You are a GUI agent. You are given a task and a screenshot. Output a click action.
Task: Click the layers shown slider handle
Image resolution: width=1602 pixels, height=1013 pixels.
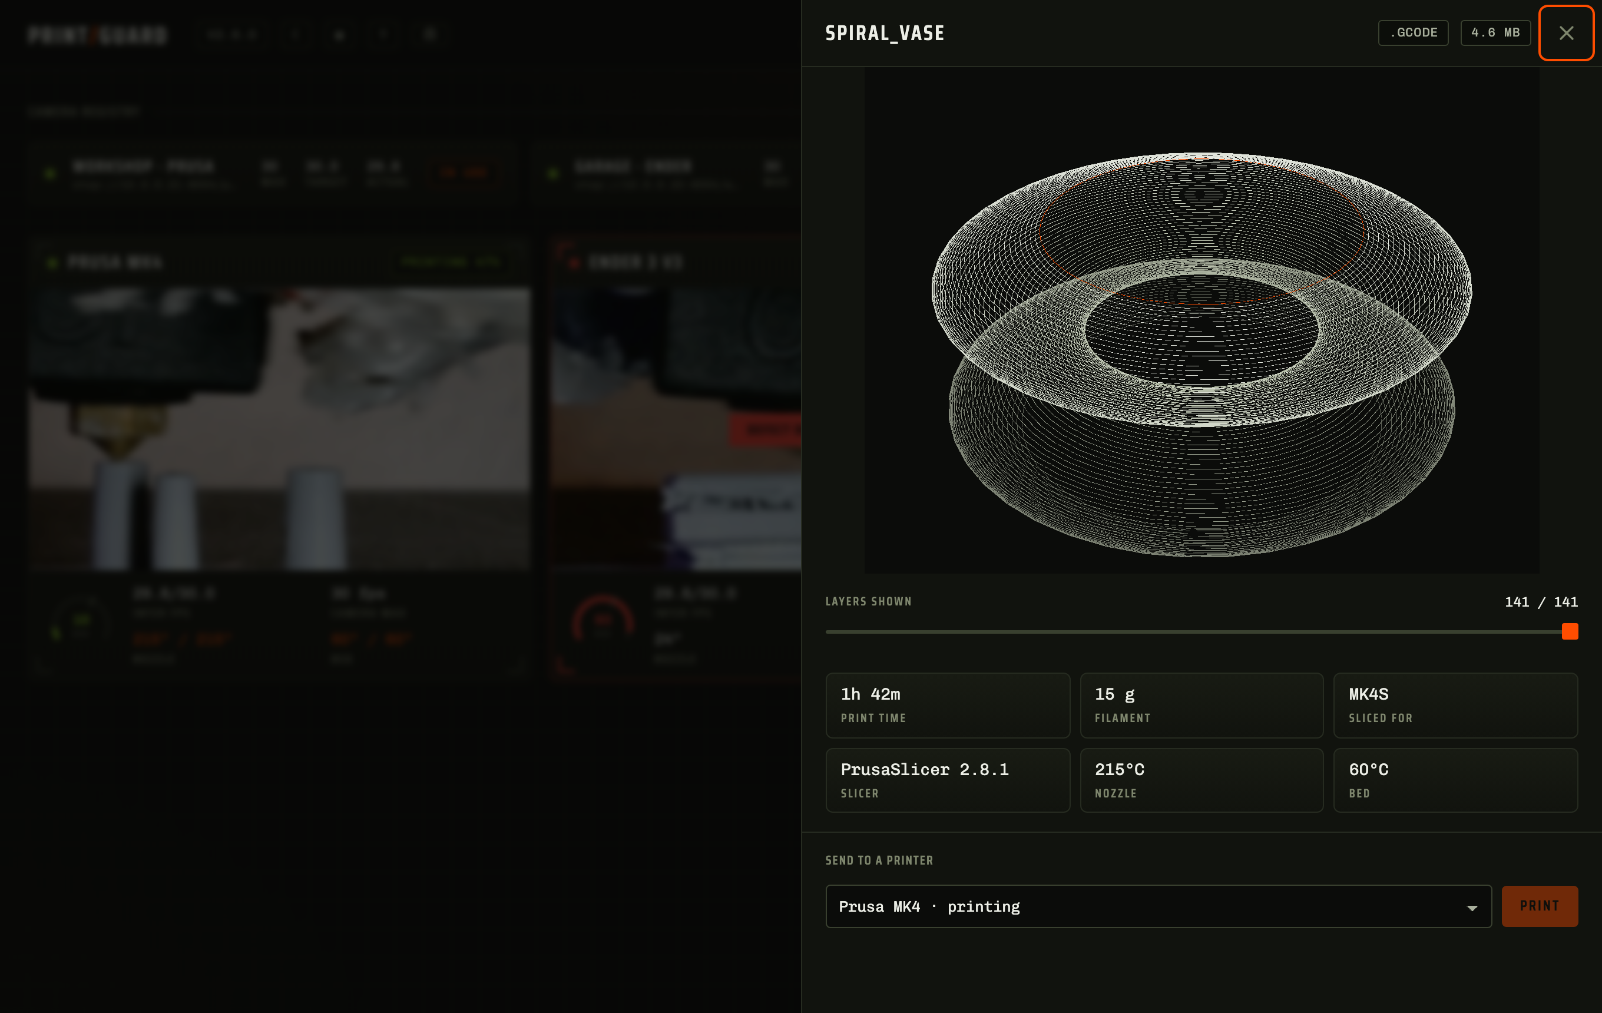1570,631
